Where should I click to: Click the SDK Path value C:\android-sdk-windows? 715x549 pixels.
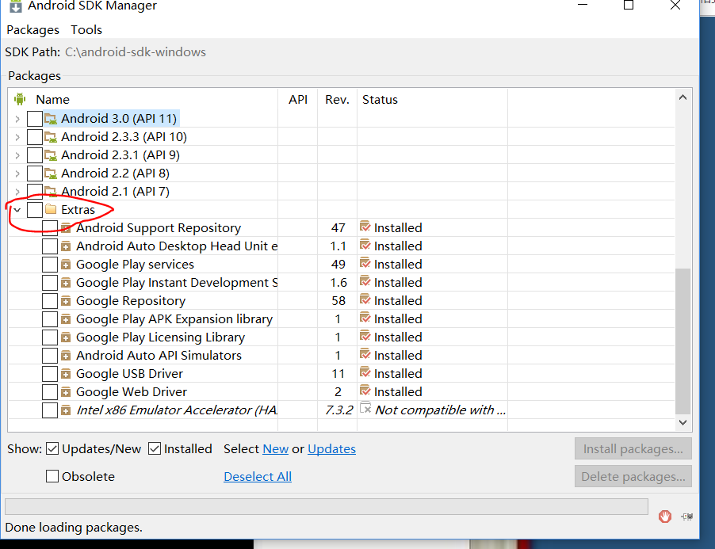click(136, 52)
